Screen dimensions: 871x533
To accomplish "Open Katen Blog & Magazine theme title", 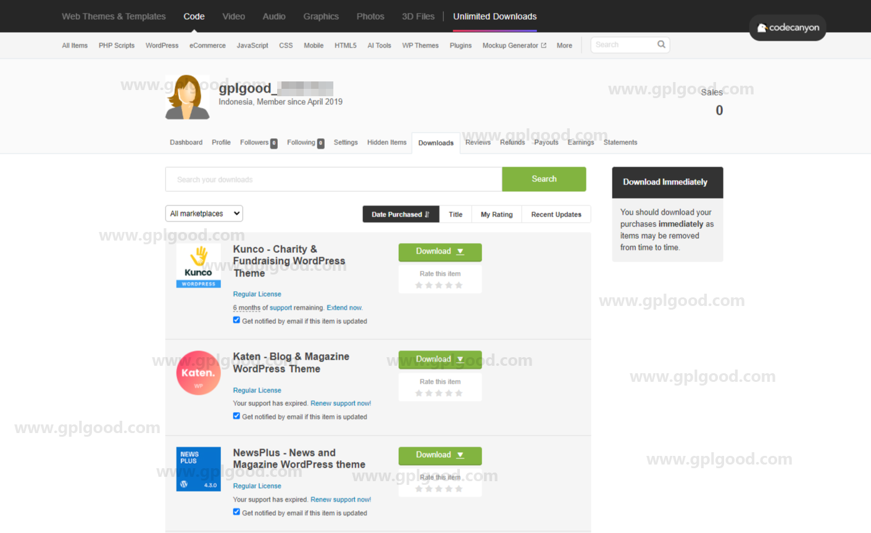I will pos(291,363).
